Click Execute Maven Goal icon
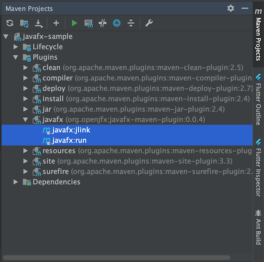The width and height of the screenshot is (264, 262). (88, 23)
